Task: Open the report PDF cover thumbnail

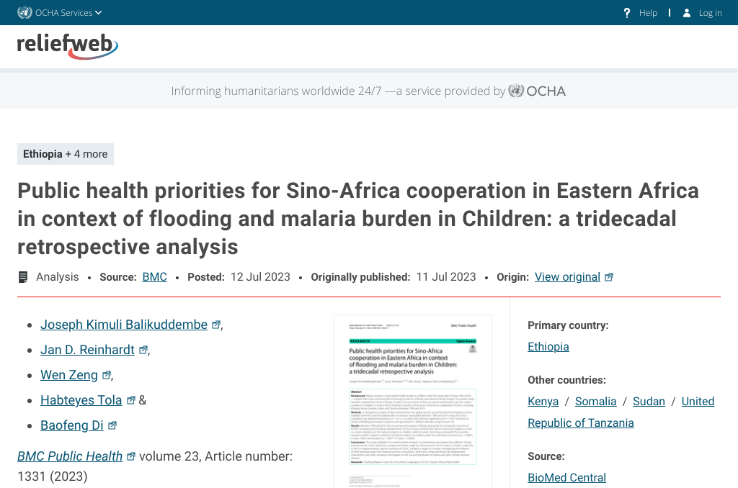Action: click(412, 401)
